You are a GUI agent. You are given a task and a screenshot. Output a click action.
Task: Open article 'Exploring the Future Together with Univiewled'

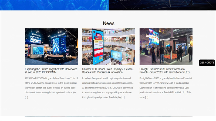[51, 71]
